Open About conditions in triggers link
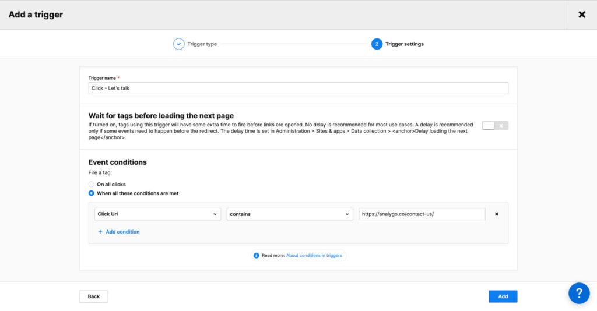597x311 pixels. click(x=315, y=256)
